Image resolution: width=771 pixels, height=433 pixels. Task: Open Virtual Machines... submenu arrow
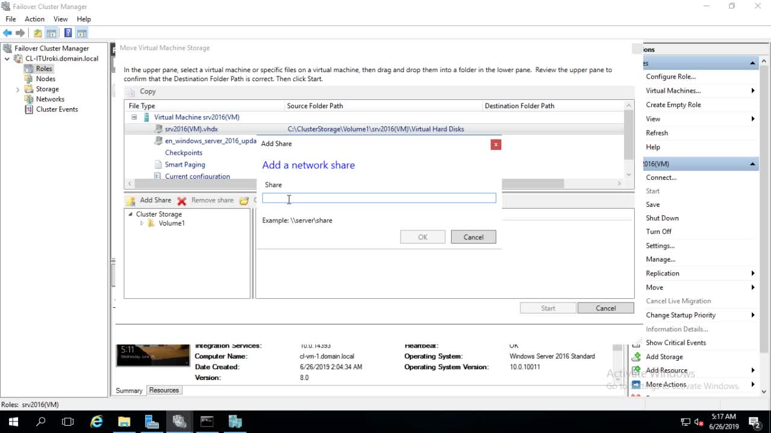[x=753, y=91]
